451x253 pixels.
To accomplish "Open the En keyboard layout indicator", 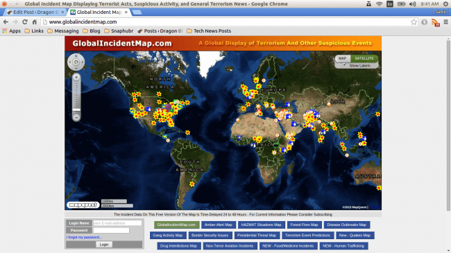I will tap(390, 3).
